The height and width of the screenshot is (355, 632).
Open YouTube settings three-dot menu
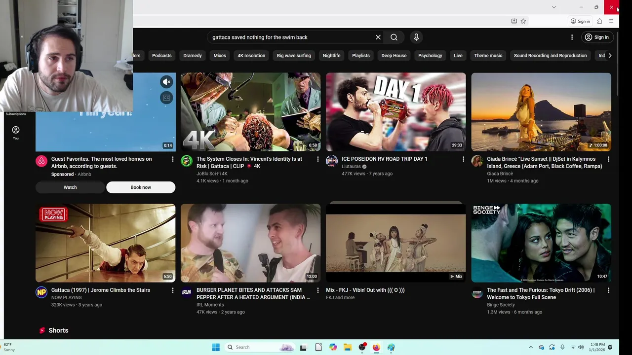click(x=572, y=37)
